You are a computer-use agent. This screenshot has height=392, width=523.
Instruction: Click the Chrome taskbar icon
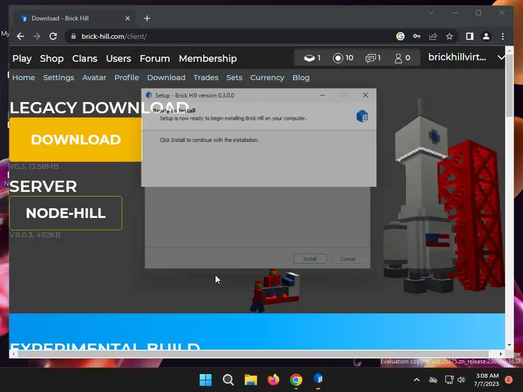pos(296,380)
